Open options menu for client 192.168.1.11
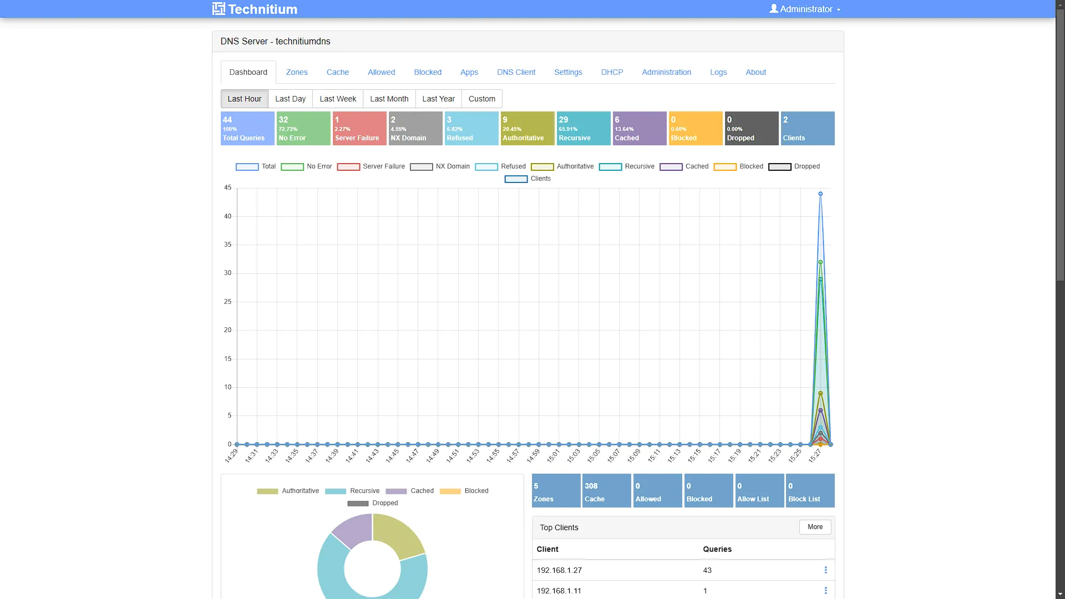Viewport: 1065px width, 599px height. coord(825,591)
